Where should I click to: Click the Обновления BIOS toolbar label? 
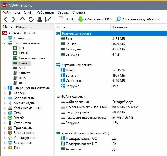point(99,19)
